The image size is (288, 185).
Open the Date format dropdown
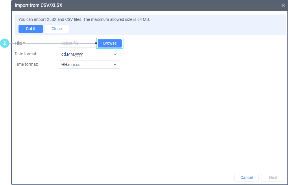89,54
